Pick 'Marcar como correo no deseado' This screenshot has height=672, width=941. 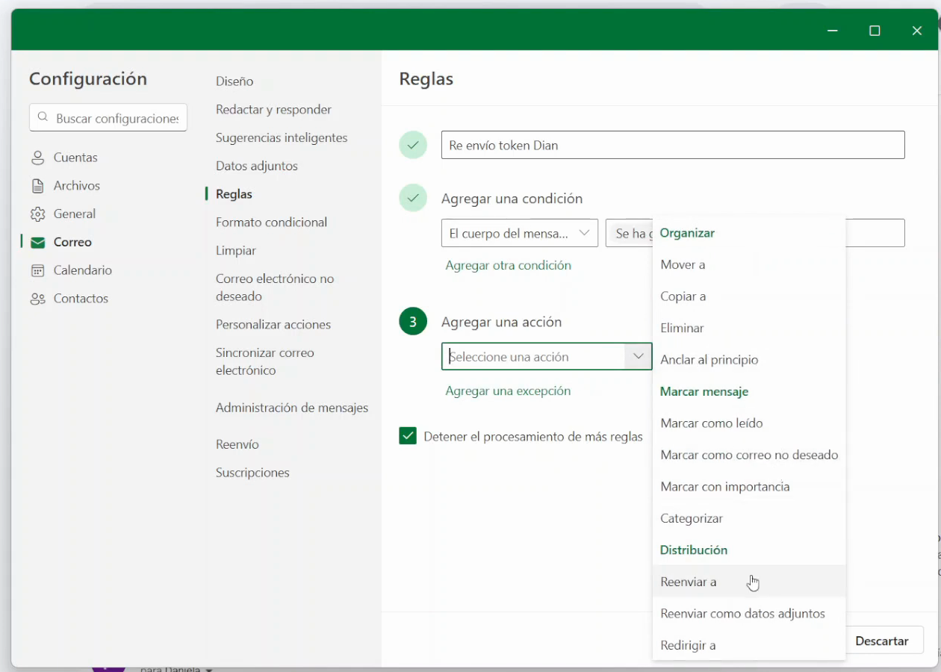point(749,455)
